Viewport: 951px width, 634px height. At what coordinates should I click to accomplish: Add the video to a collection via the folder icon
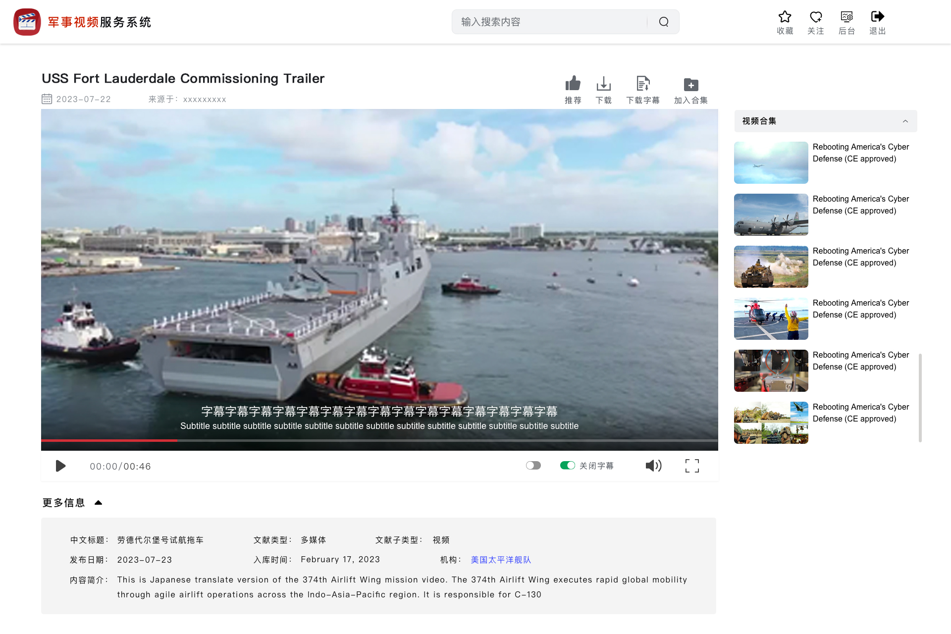pyautogui.click(x=690, y=85)
